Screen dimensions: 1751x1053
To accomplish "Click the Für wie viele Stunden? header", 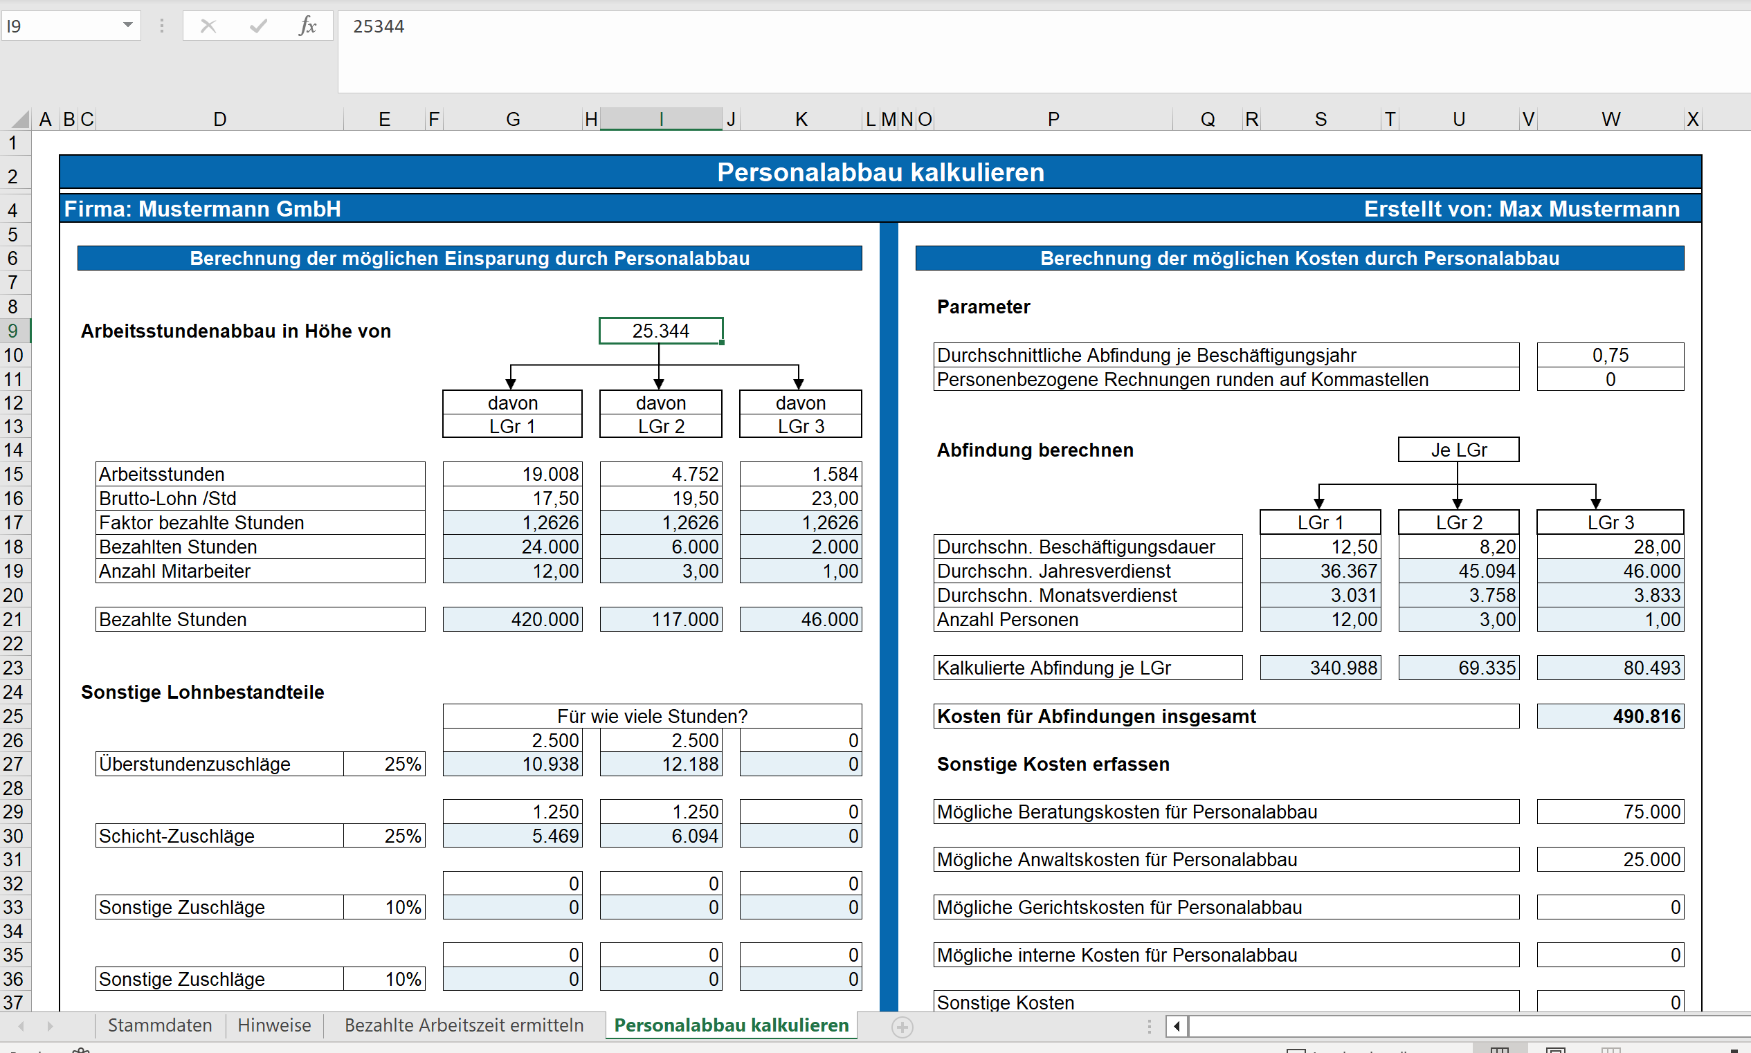I will point(652,716).
